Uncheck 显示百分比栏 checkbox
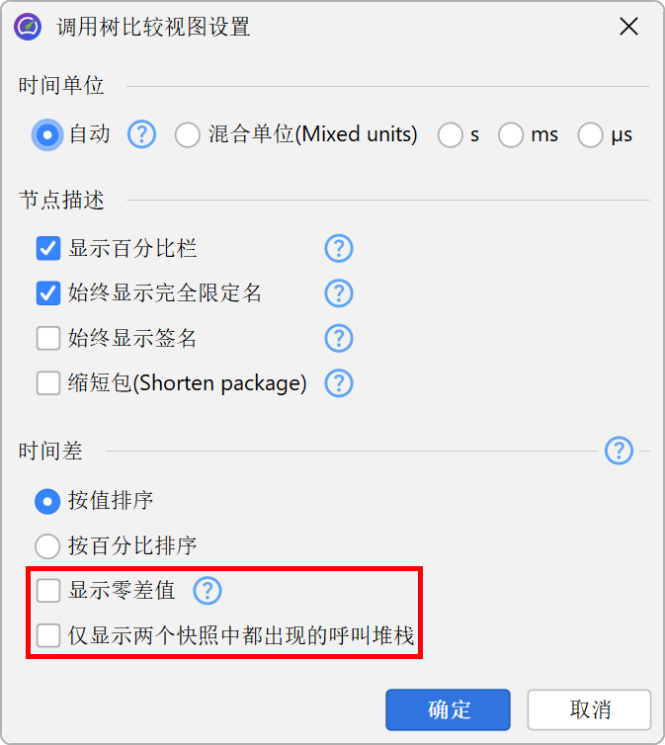 tap(48, 248)
